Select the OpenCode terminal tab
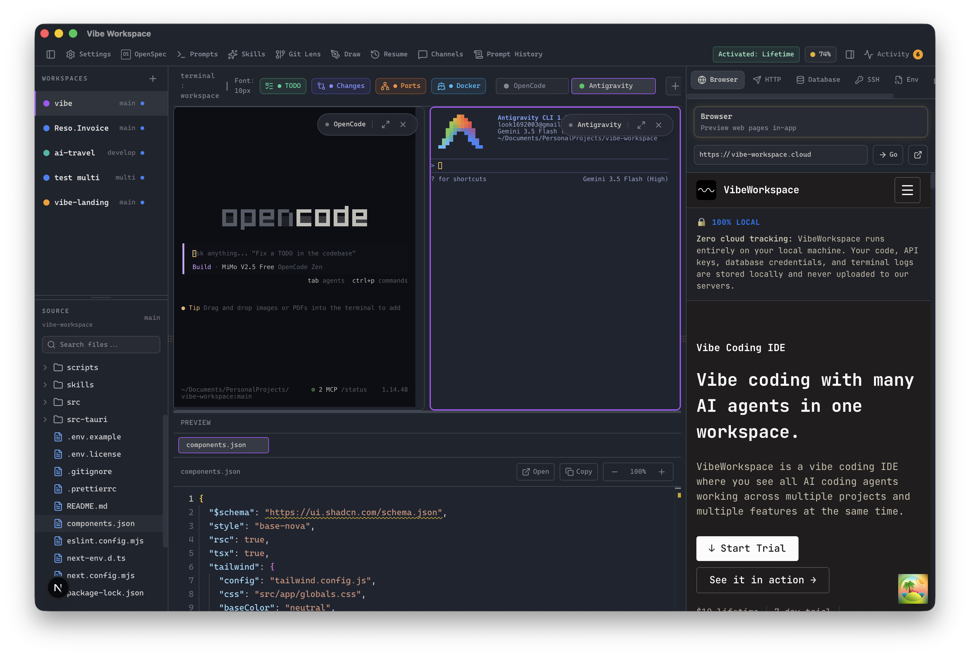The width and height of the screenshot is (970, 657). coord(532,86)
